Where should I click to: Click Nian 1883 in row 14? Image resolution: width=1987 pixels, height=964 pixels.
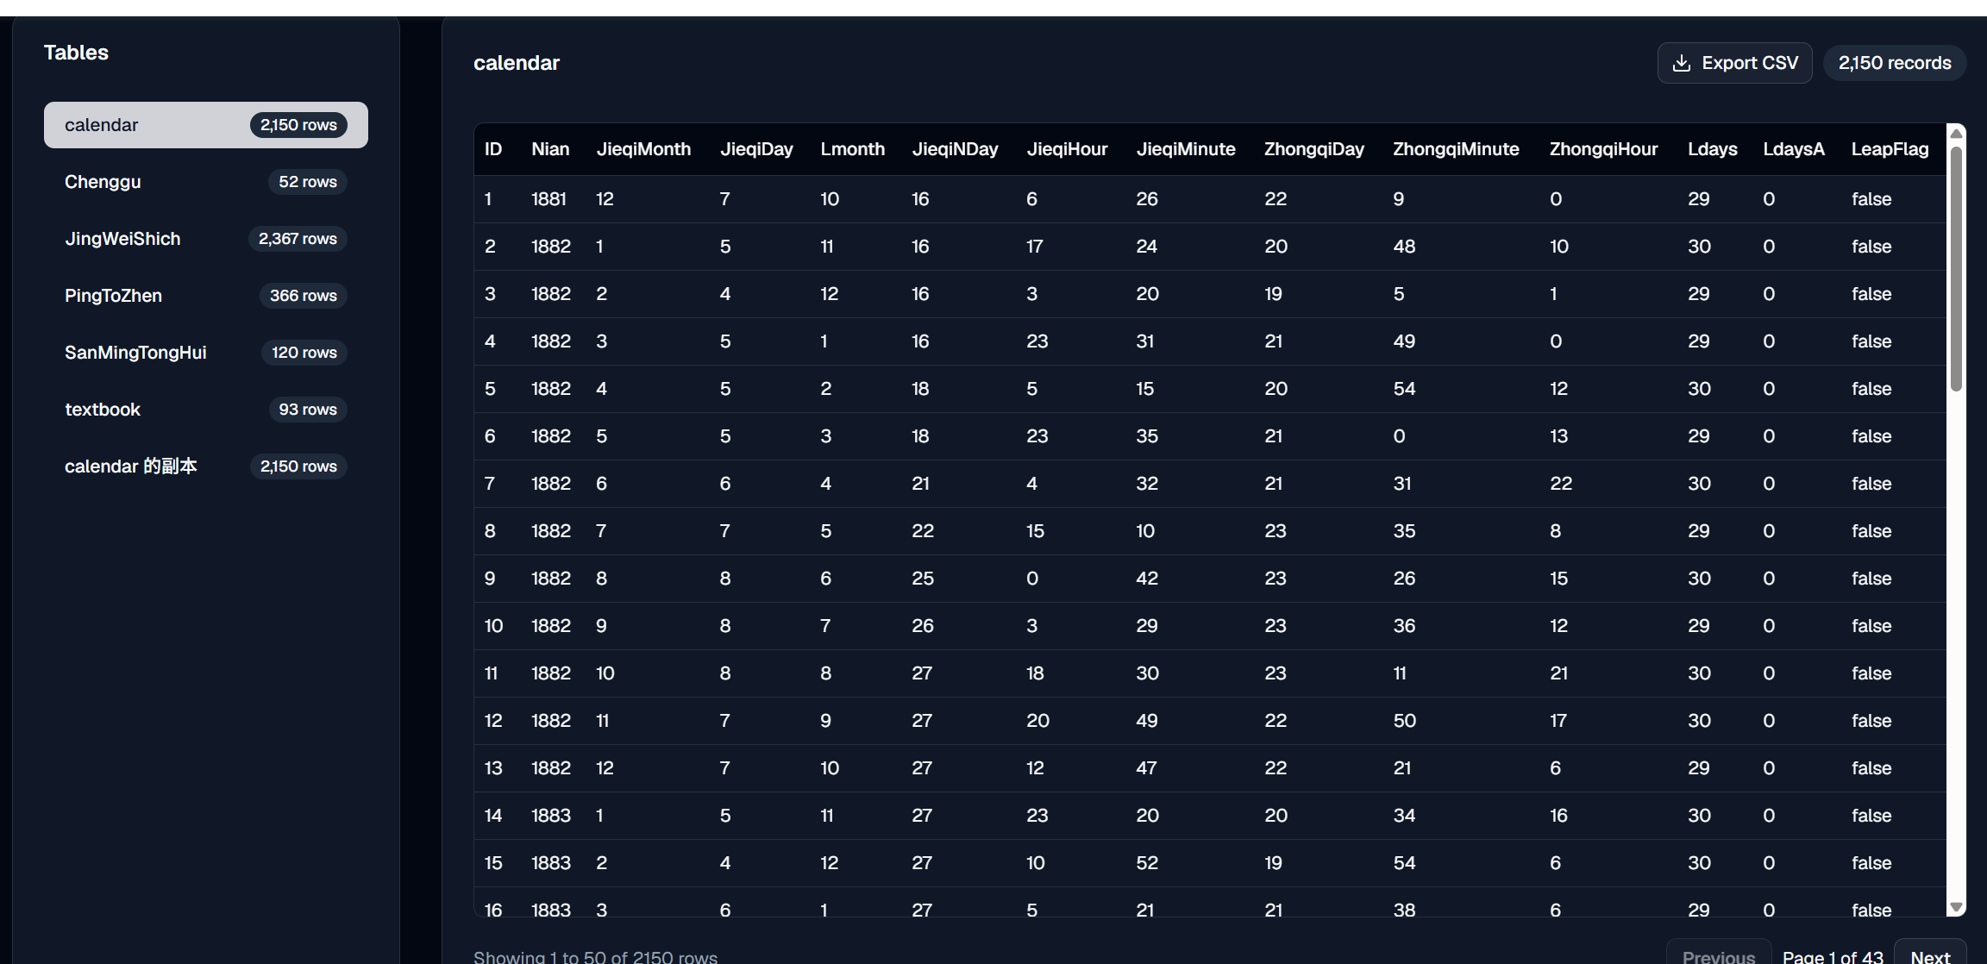[551, 816]
